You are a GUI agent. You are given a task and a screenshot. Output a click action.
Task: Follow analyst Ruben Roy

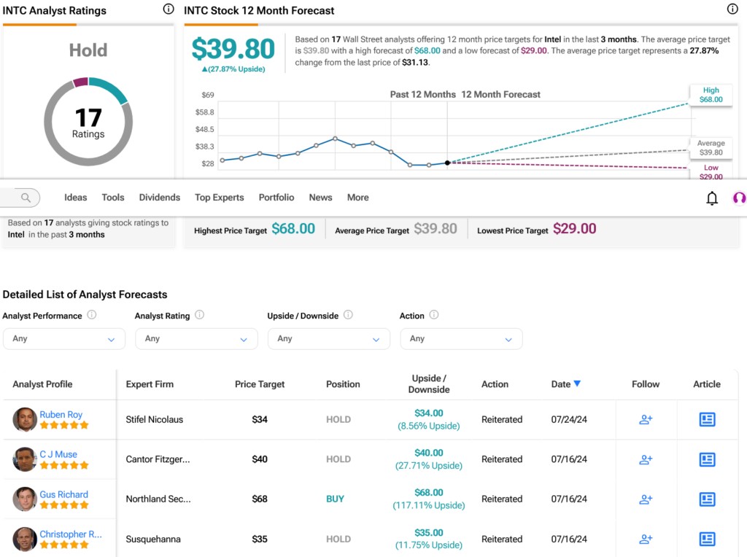click(646, 419)
